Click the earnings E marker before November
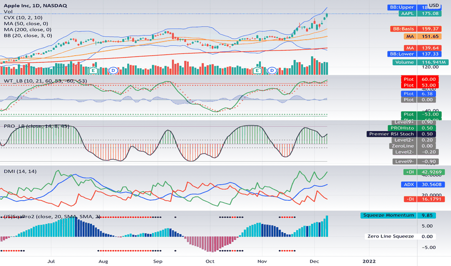Viewport: 451px width, 266px height. pos(257,71)
